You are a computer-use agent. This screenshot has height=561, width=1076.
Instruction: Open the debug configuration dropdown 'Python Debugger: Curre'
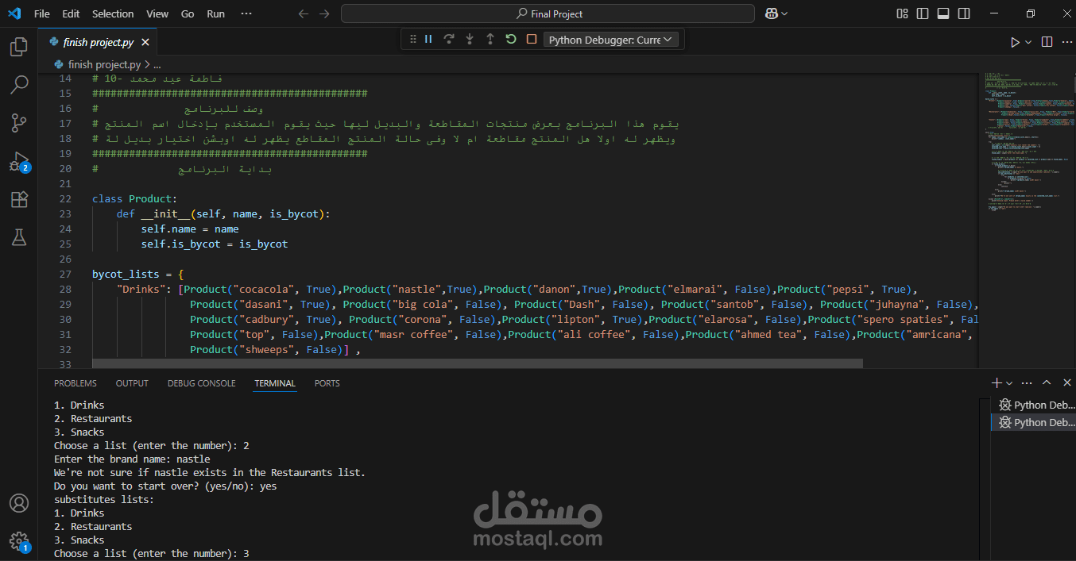[610, 40]
